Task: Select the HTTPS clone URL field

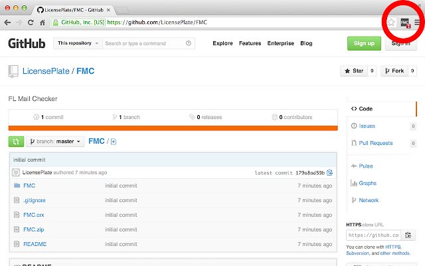Action: pyautogui.click(x=374, y=235)
